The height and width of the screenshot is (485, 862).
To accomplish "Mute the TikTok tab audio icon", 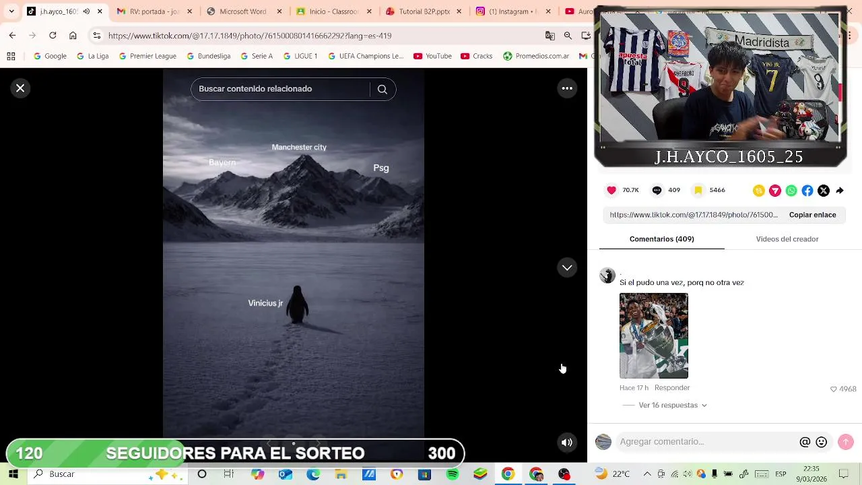I will tap(86, 11).
